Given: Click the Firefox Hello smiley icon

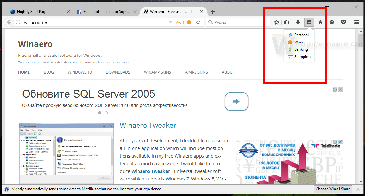Looking at the screenshot, I should 332,22.
